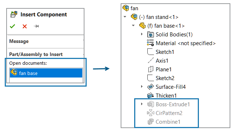The height and width of the screenshot is (131, 234).
Task: Click the Plane1 icon
Action: (x=151, y=69)
